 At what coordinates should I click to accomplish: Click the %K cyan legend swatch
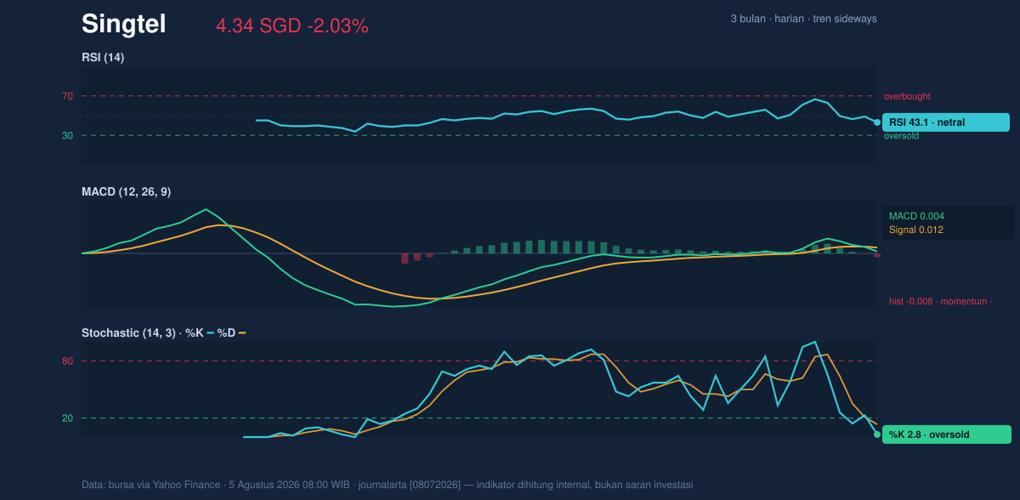pyautogui.click(x=210, y=333)
